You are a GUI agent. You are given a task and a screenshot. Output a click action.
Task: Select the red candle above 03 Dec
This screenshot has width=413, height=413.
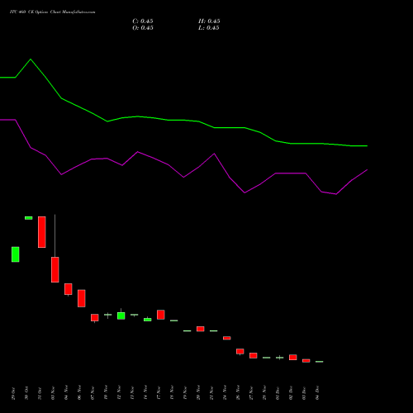coord(306,361)
